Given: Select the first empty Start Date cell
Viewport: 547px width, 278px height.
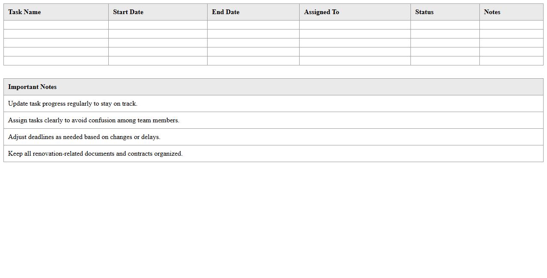Looking at the screenshot, I should tap(158, 25).
